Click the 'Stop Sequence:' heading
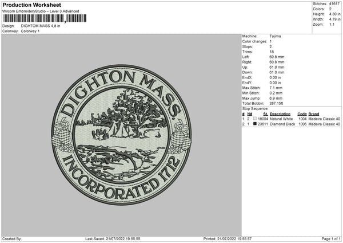Viewport: 343px width, 243px height. [255, 109]
